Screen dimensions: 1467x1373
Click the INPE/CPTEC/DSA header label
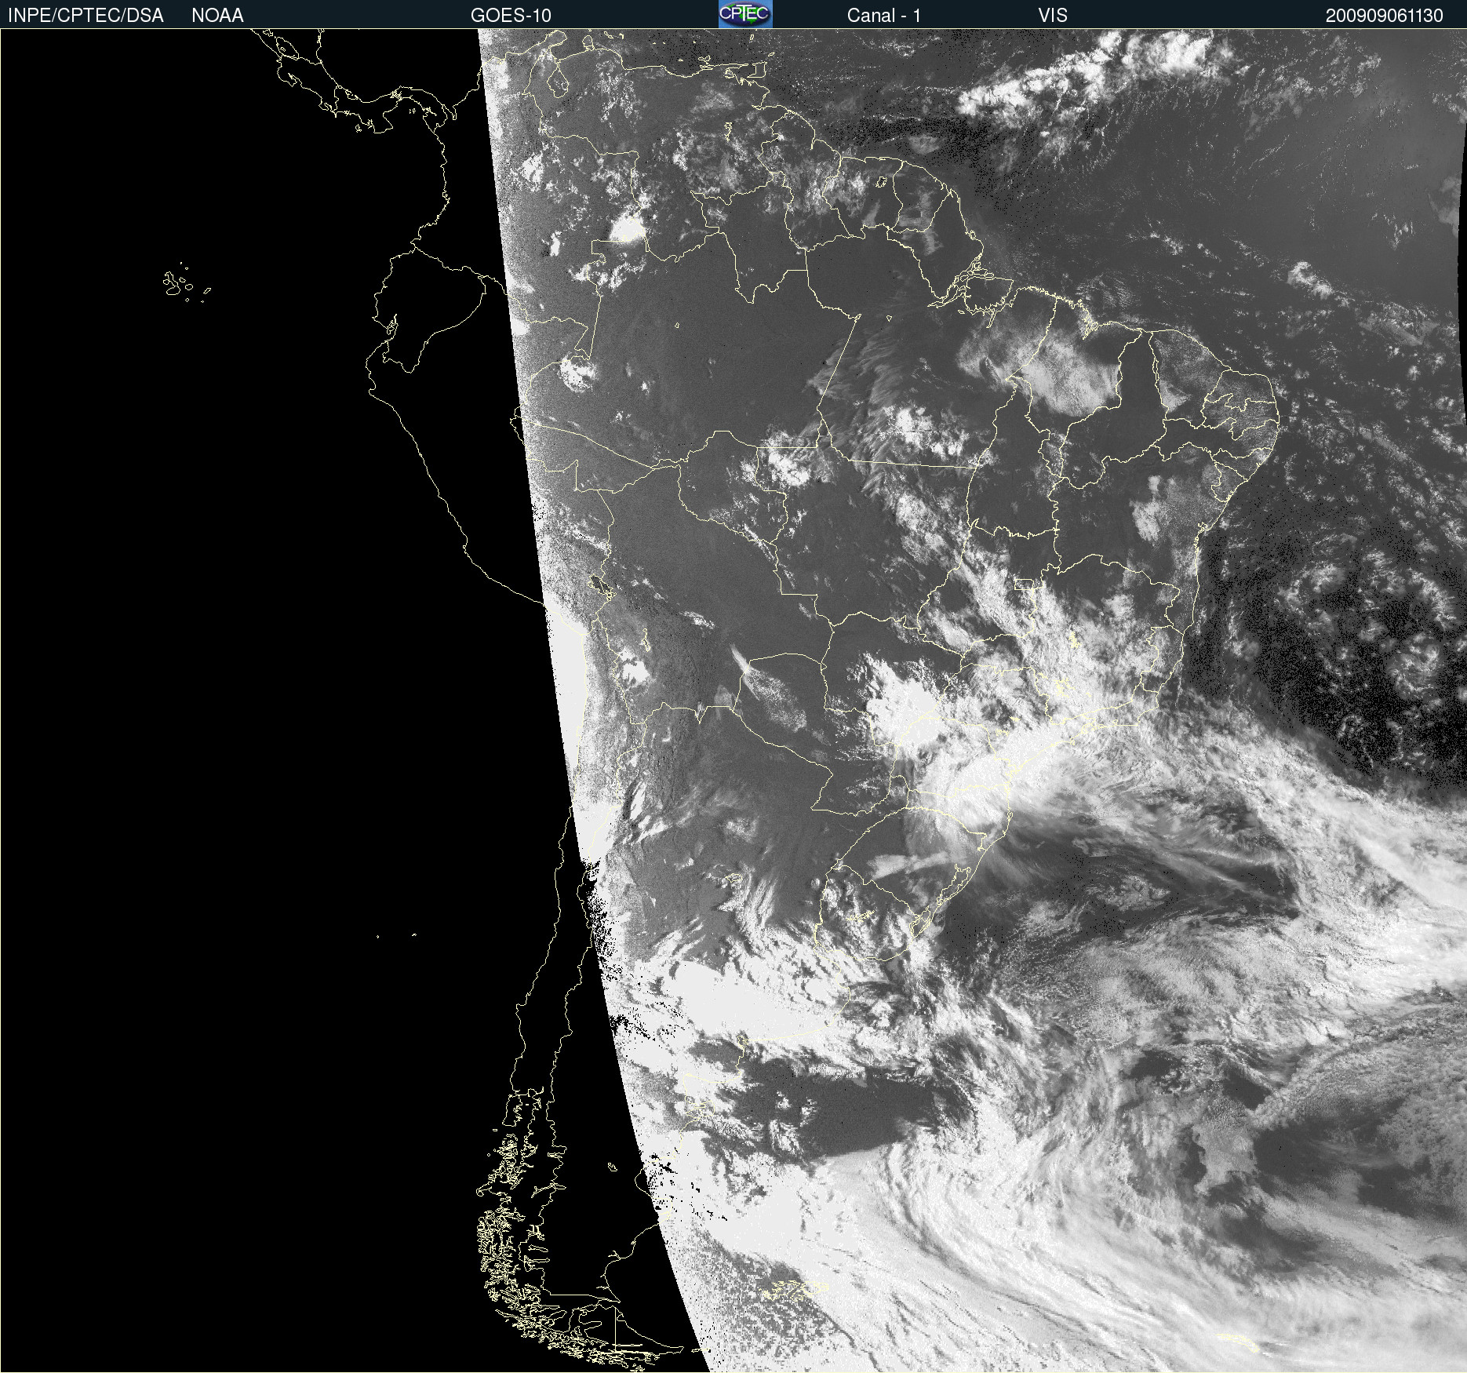click(86, 16)
